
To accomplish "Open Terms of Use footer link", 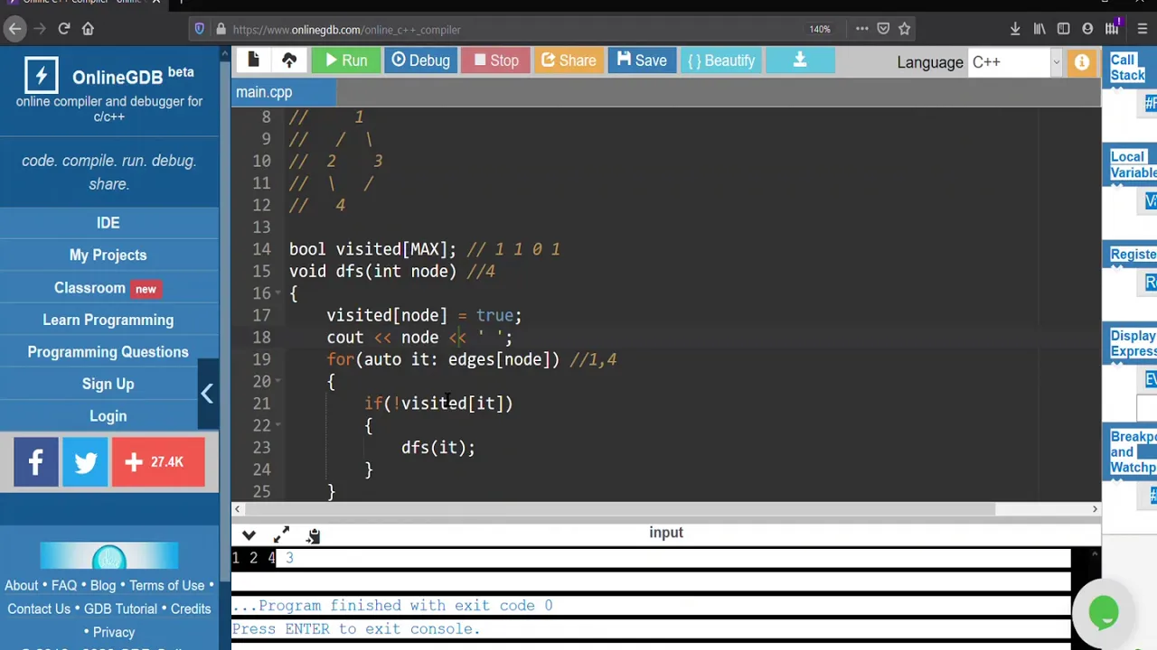I will [167, 586].
